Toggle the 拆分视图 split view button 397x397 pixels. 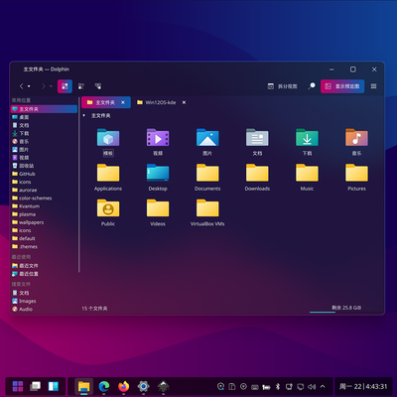282,86
